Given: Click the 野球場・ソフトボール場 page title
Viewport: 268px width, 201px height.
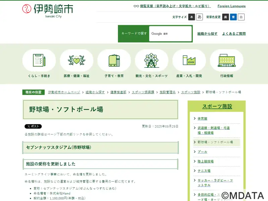Looking at the screenshot, I should coord(66,110).
